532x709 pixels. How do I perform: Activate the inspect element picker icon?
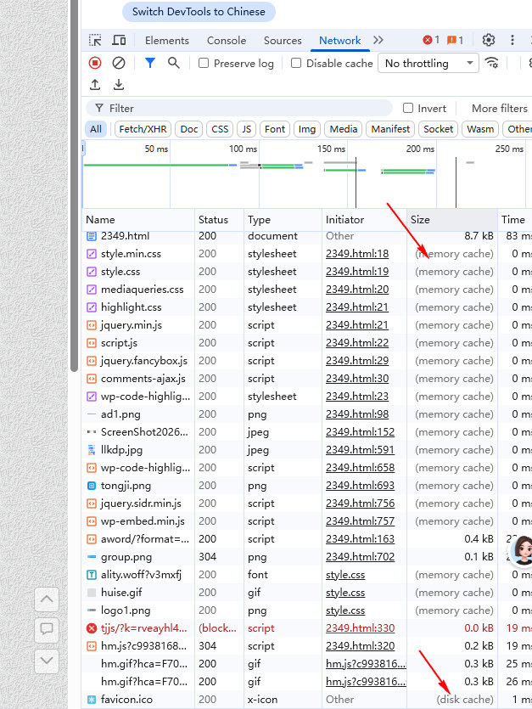click(x=95, y=40)
